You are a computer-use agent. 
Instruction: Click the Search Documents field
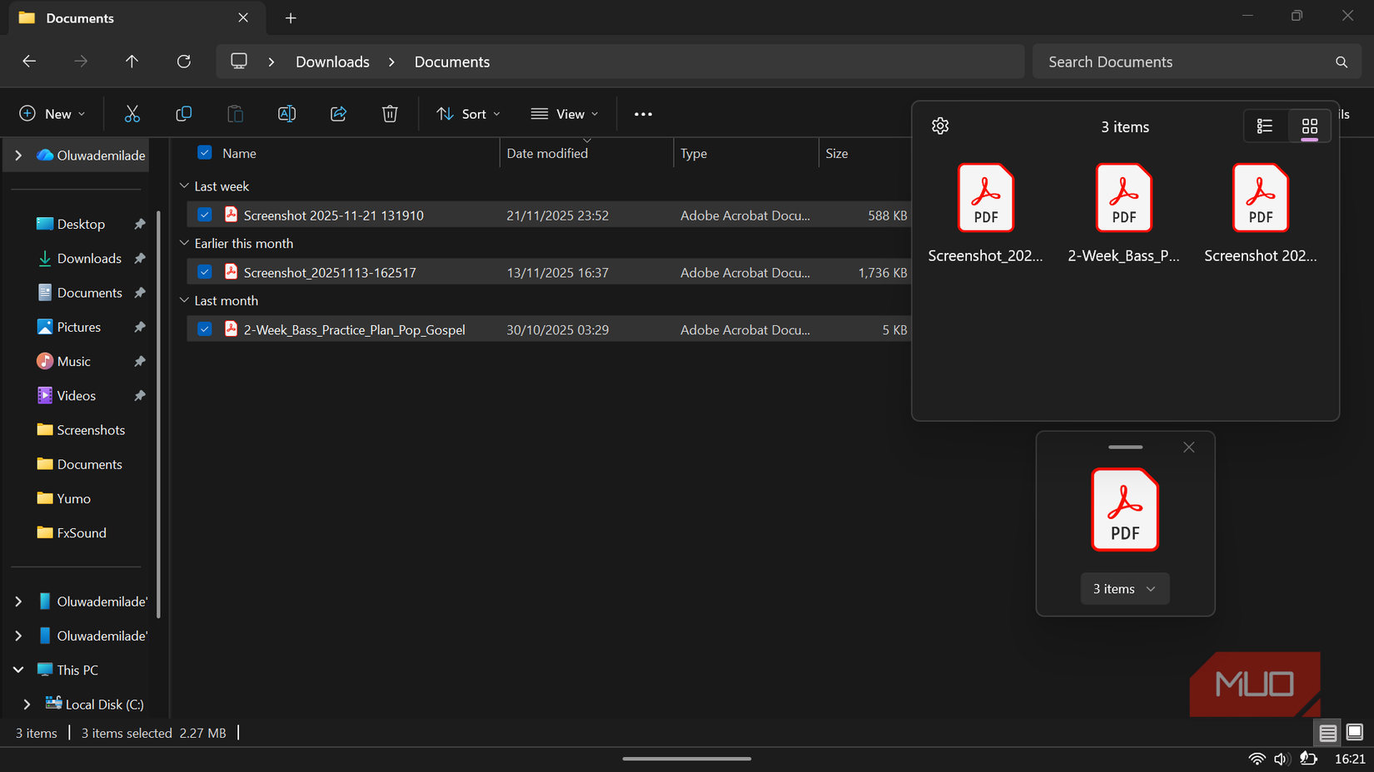pyautogui.click(x=1166, y=61)
